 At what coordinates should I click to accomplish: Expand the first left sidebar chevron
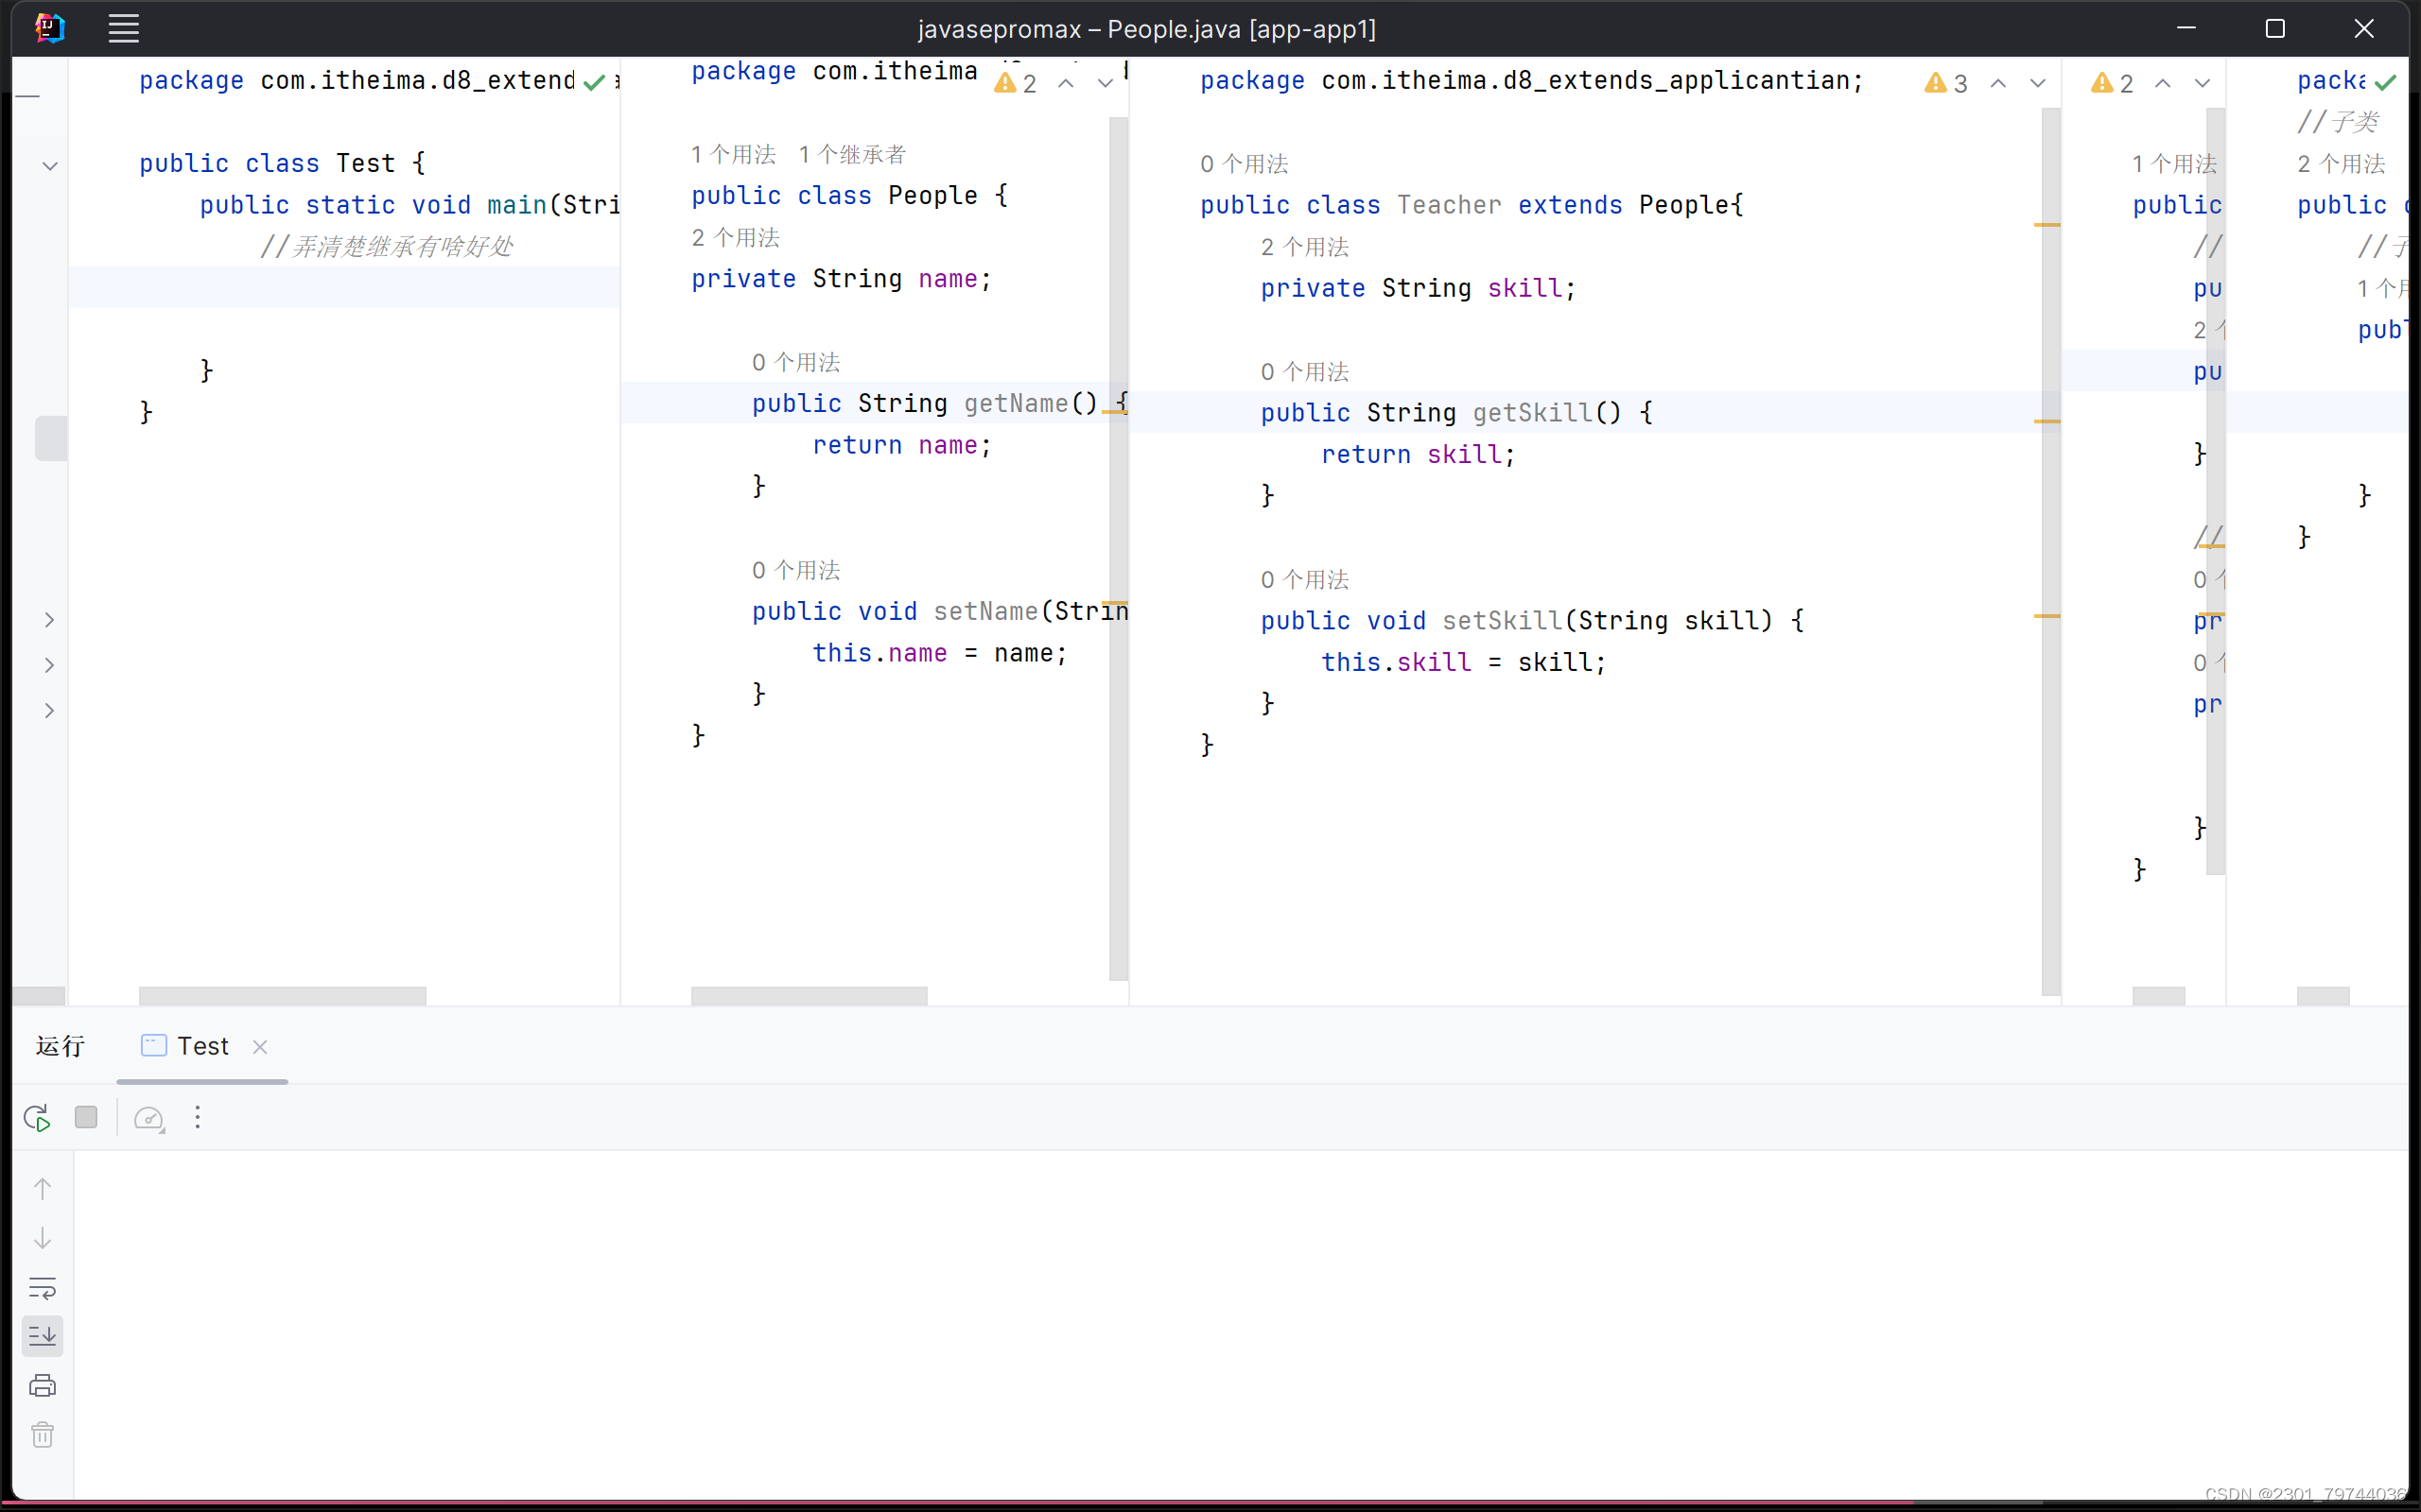[49, 620]
